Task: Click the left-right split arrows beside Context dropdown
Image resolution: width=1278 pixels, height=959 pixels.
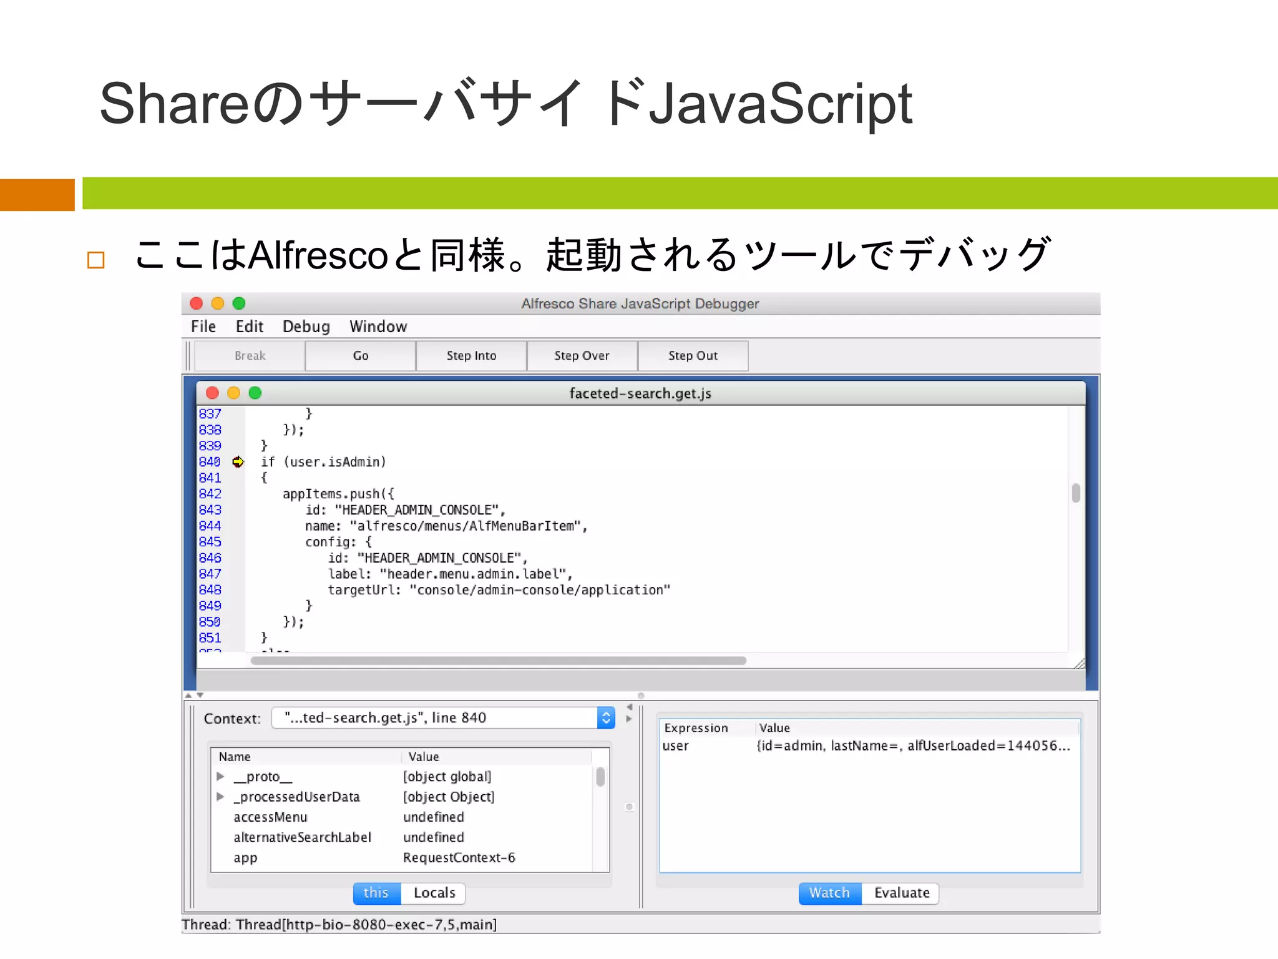Action: click(629, 713)
